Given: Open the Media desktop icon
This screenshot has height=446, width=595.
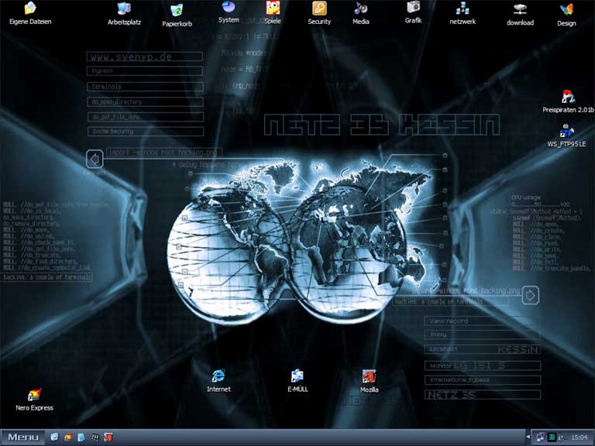Looking at the screenshot, I should (360, 13).
